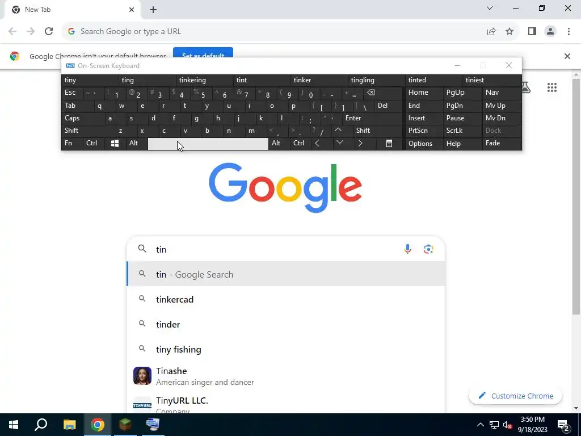The width and height of the screenshot is (581, 436).
Task: Share this page icon in address bar
Action: [491, 32]
